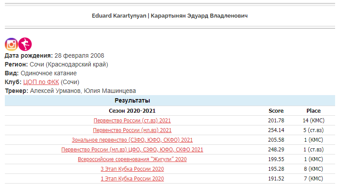Go to 1 Этап Кубка России 2020
The width and height of the screenshot is (343, 184).
pos(132,178)
